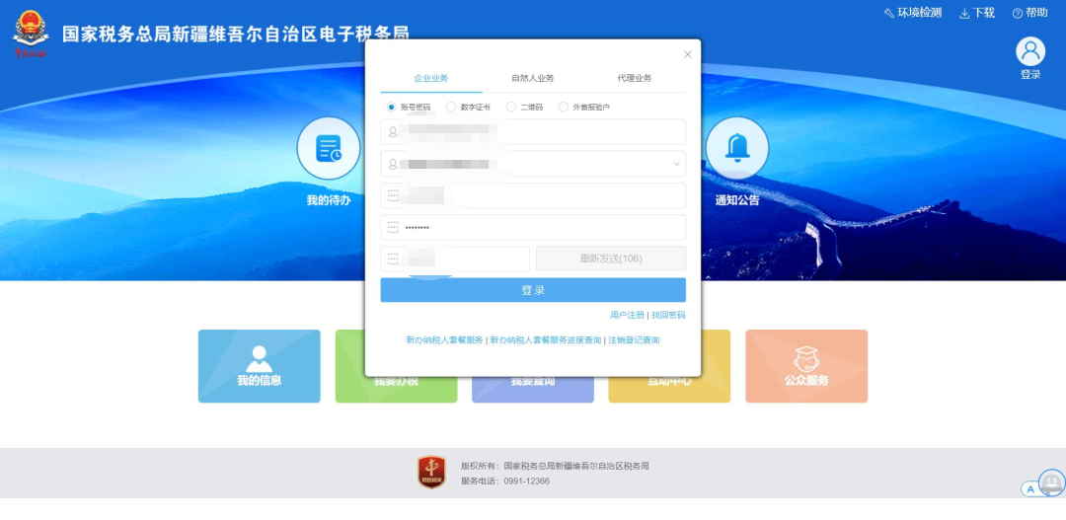Image resolution: width=1066 pixels, height=520 pixels.
Task: Click the 版权所有 copyright text
Action: [555, 467]
